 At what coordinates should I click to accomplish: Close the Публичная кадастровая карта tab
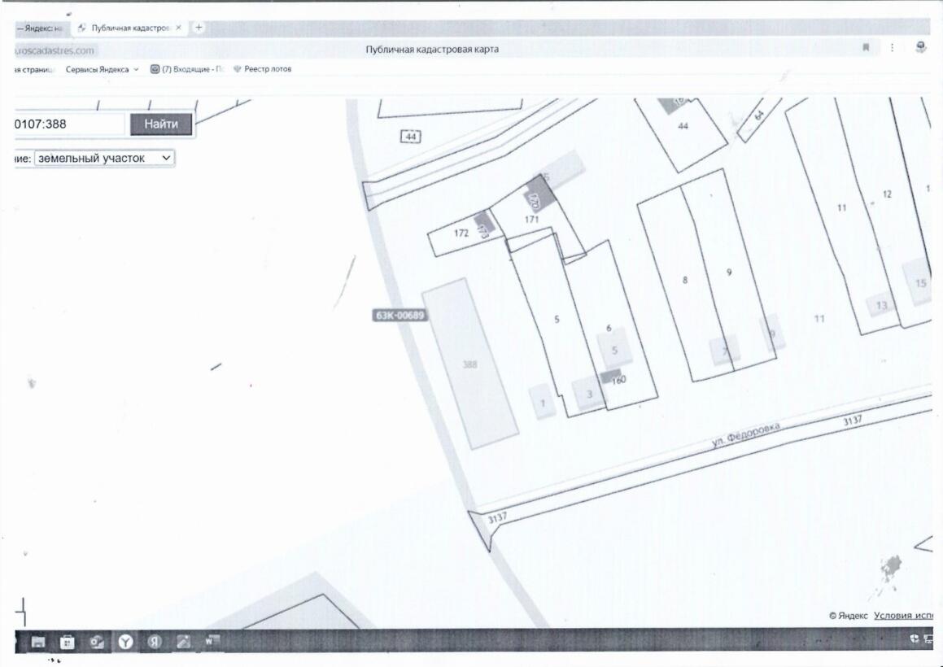[x=178, y=28]
